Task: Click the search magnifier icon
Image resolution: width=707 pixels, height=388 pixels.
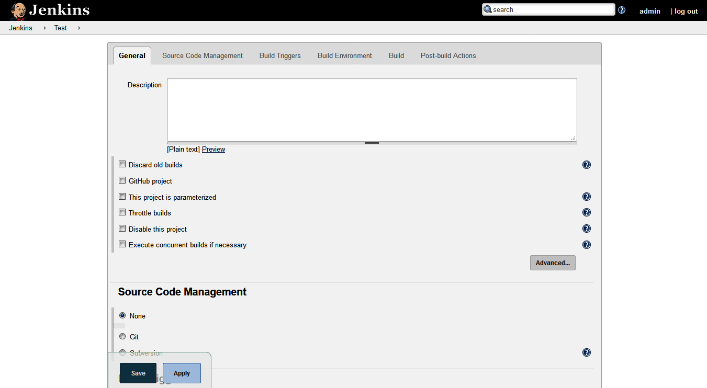Action: 487,9
